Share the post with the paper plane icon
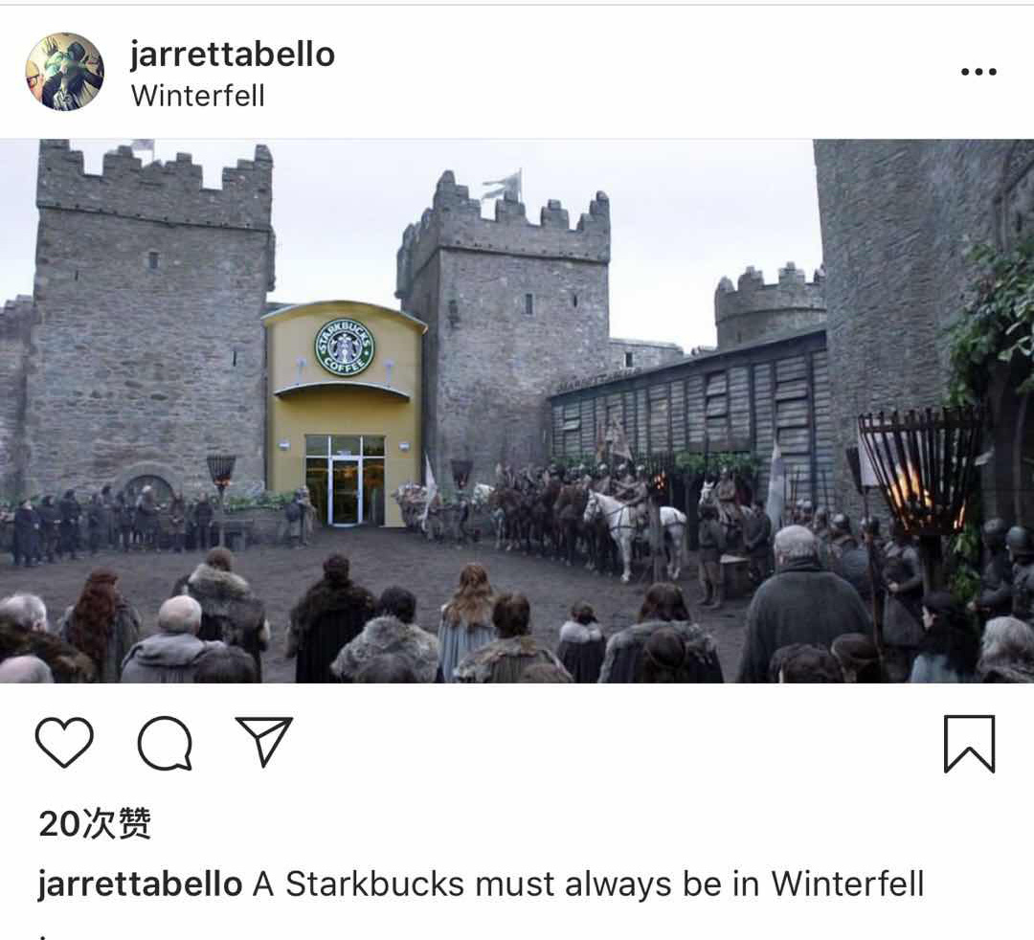1034x940 pixels. click(264, 742)
